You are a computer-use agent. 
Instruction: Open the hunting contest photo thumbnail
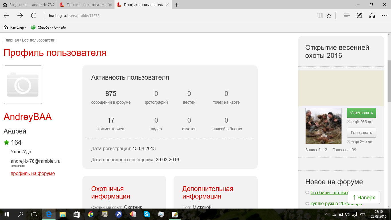click(323, 126)
